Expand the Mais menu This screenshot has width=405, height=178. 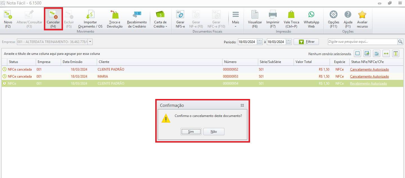click(235, 19)
